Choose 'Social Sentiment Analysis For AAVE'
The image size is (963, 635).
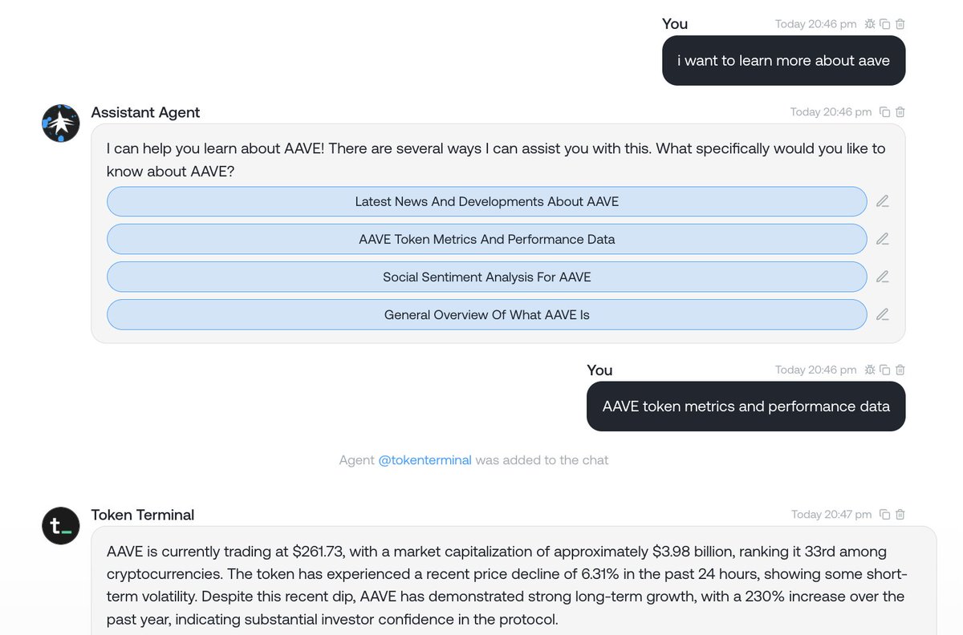(487, 277)
